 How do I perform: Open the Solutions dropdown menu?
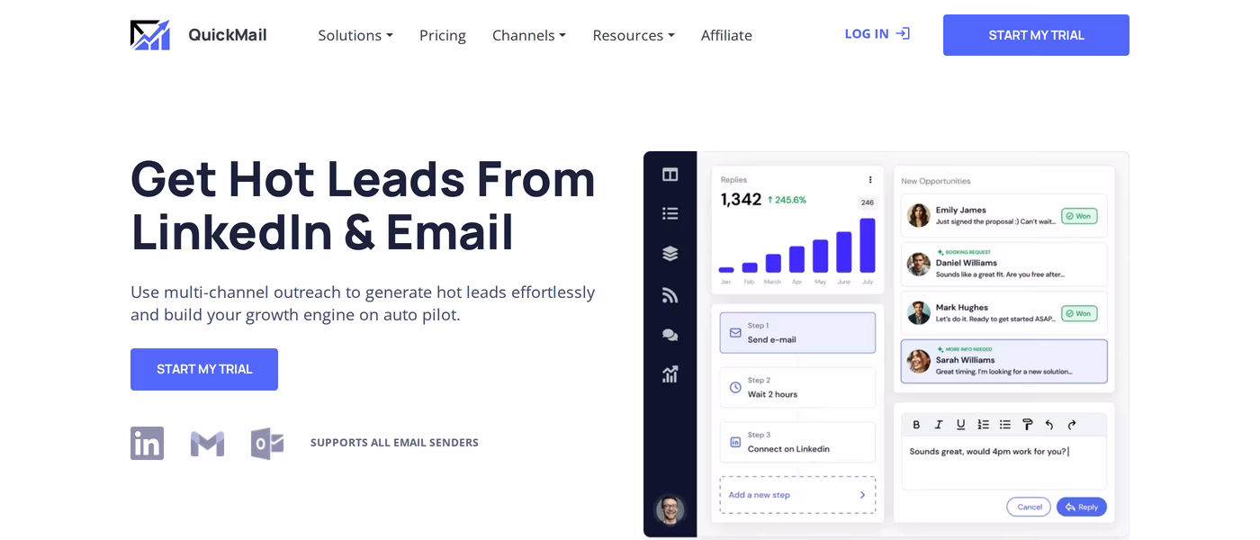[355, 35]
